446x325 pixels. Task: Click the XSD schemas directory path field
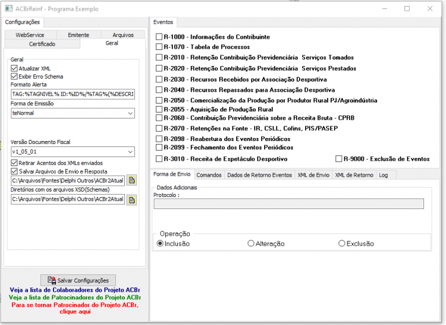[x=68, y=199]
